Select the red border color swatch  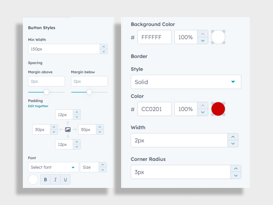pyautogui.click(x=218, y=109)
